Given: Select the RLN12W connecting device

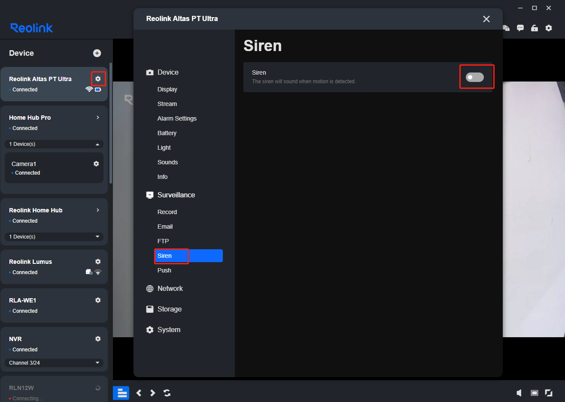Looking at the screenshot, I should pyautogui.click(x=54, y=389).
